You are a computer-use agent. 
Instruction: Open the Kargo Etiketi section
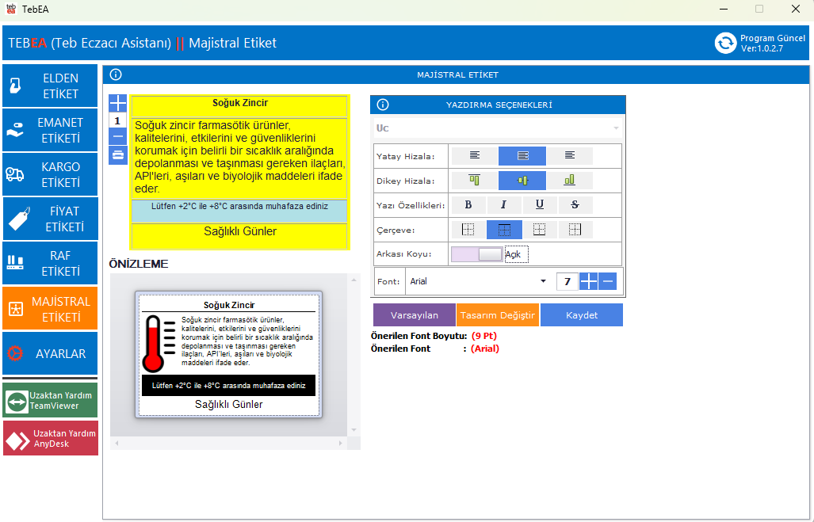(50, 175)
